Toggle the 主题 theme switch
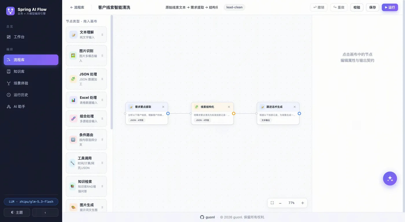405x222 pixels. coord(17,212)
